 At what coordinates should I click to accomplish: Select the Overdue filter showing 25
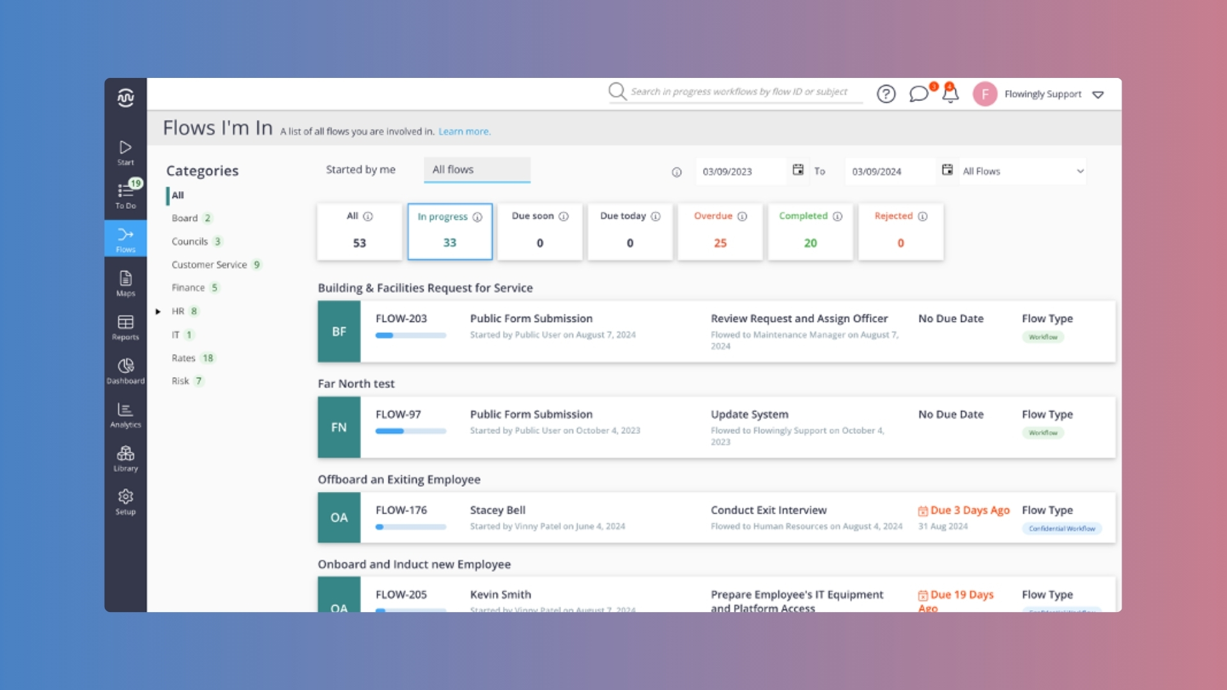[720, 231]
